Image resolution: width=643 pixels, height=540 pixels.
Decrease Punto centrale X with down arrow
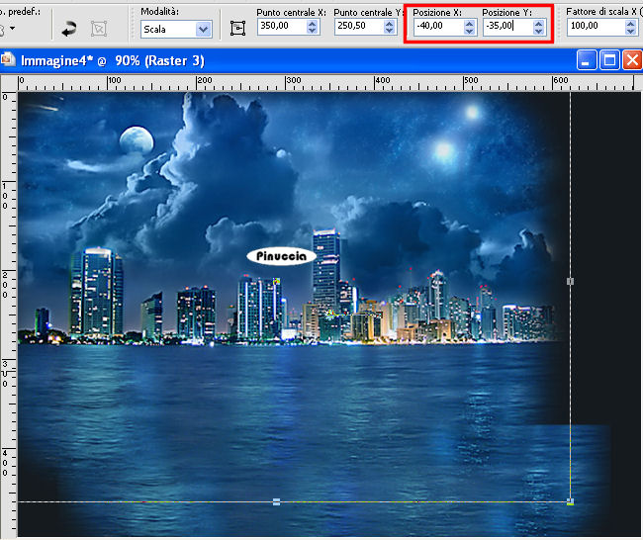pos(312,31)
